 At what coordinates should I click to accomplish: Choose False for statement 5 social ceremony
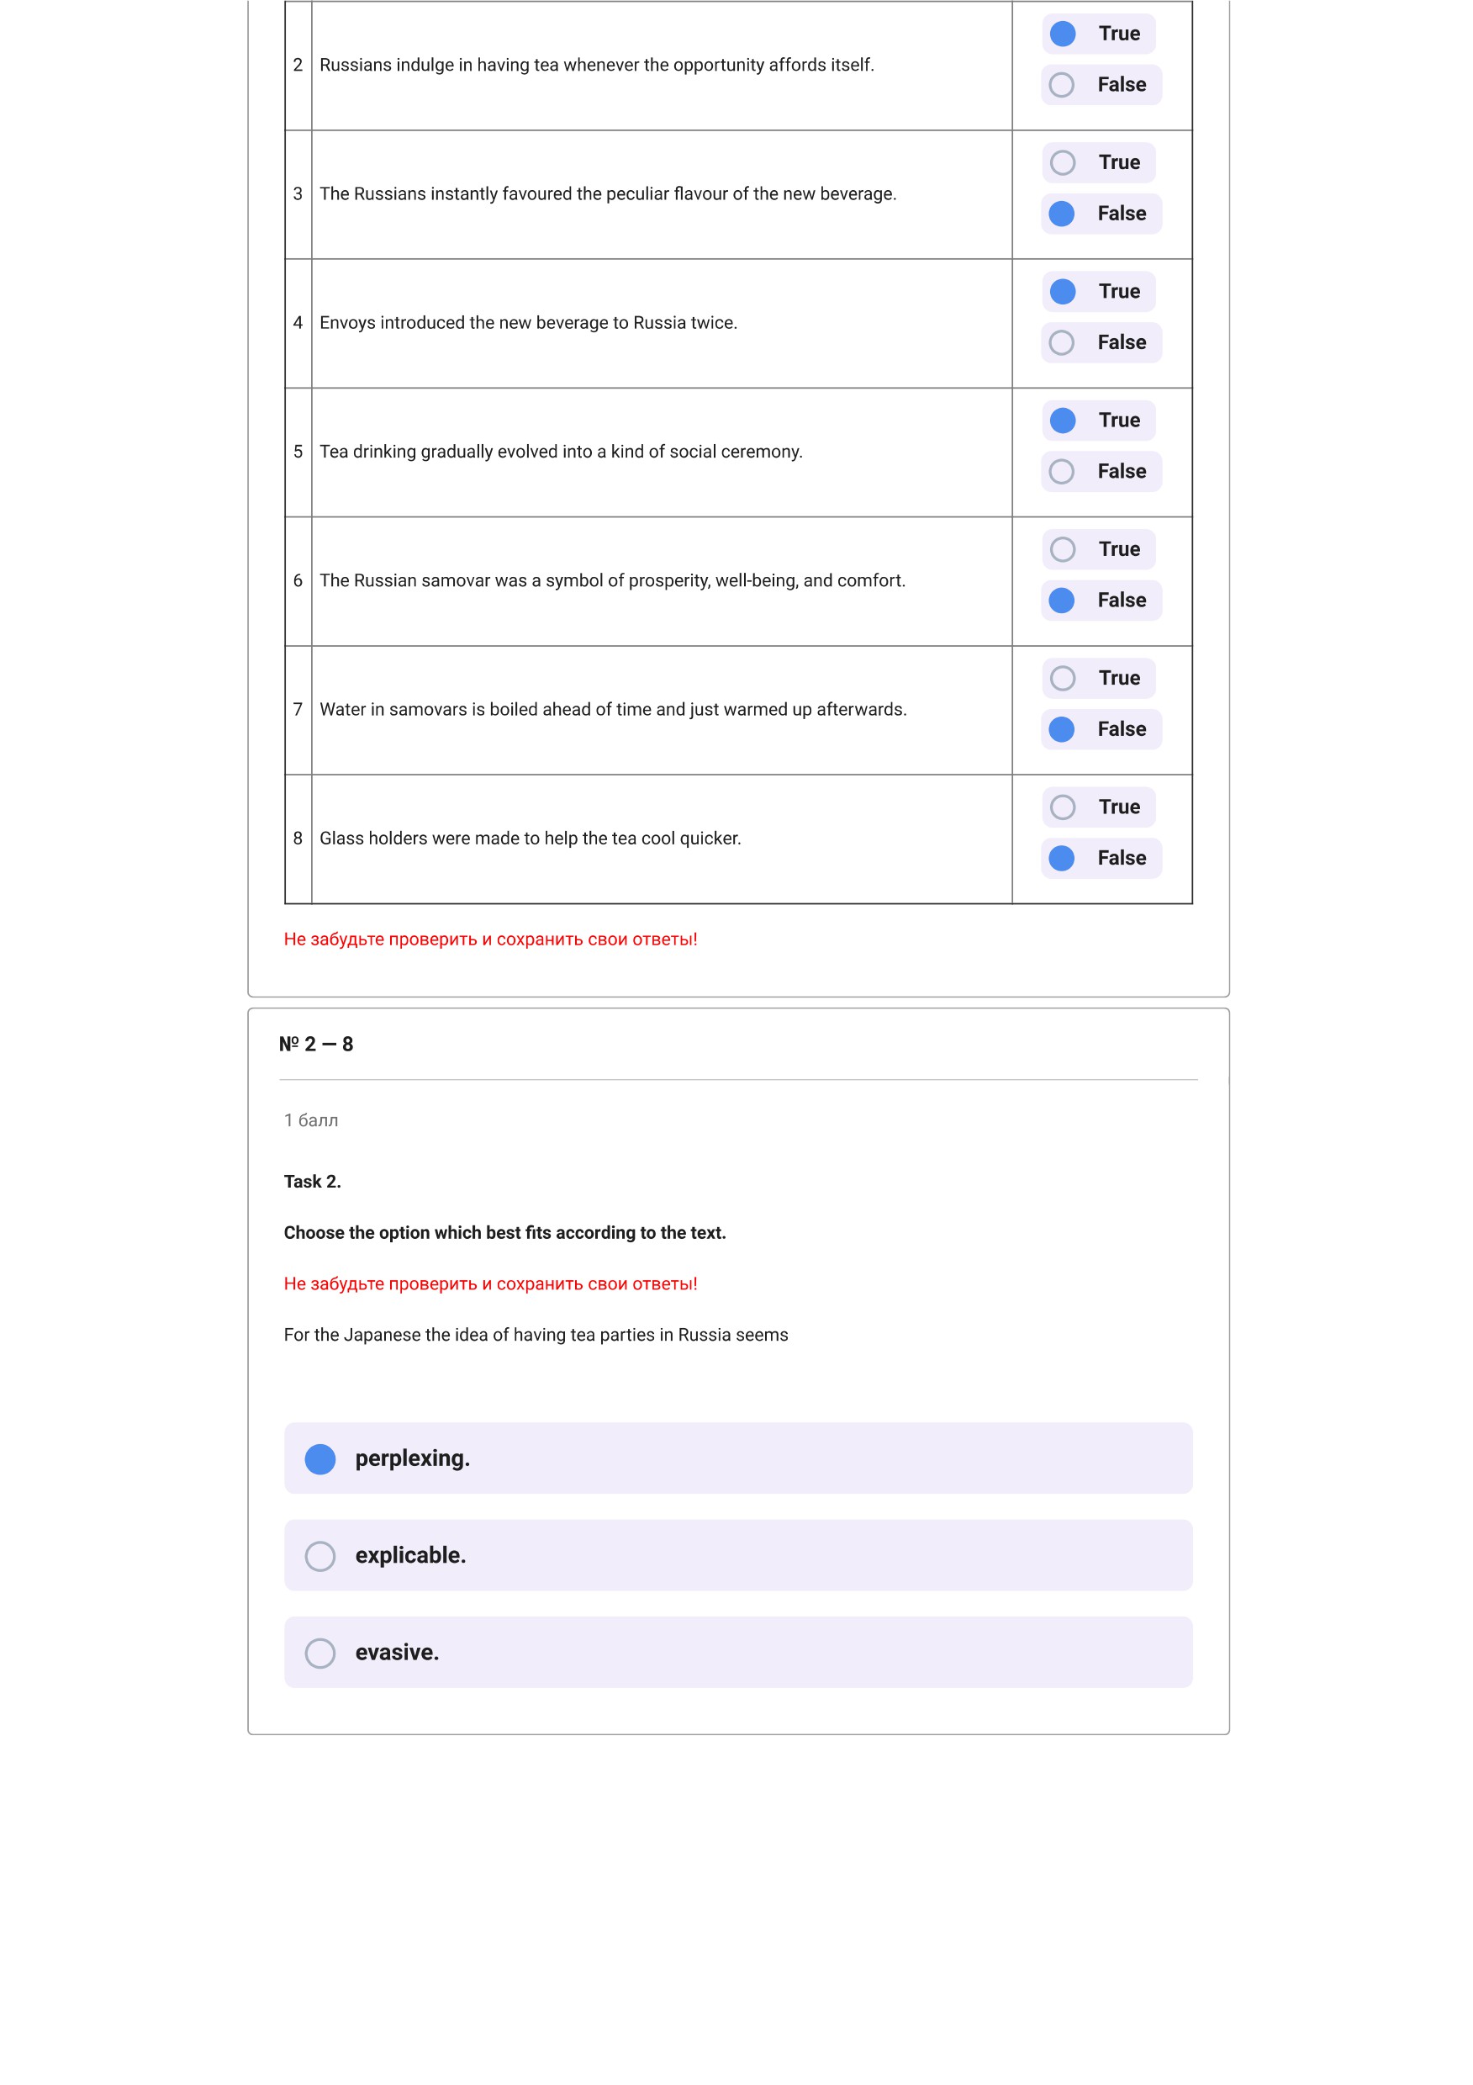pyautogui.click(x=1100, y=471)
